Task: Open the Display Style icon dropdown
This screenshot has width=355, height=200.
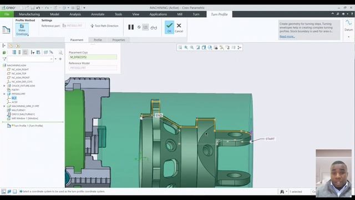Action: pos(204,47)
